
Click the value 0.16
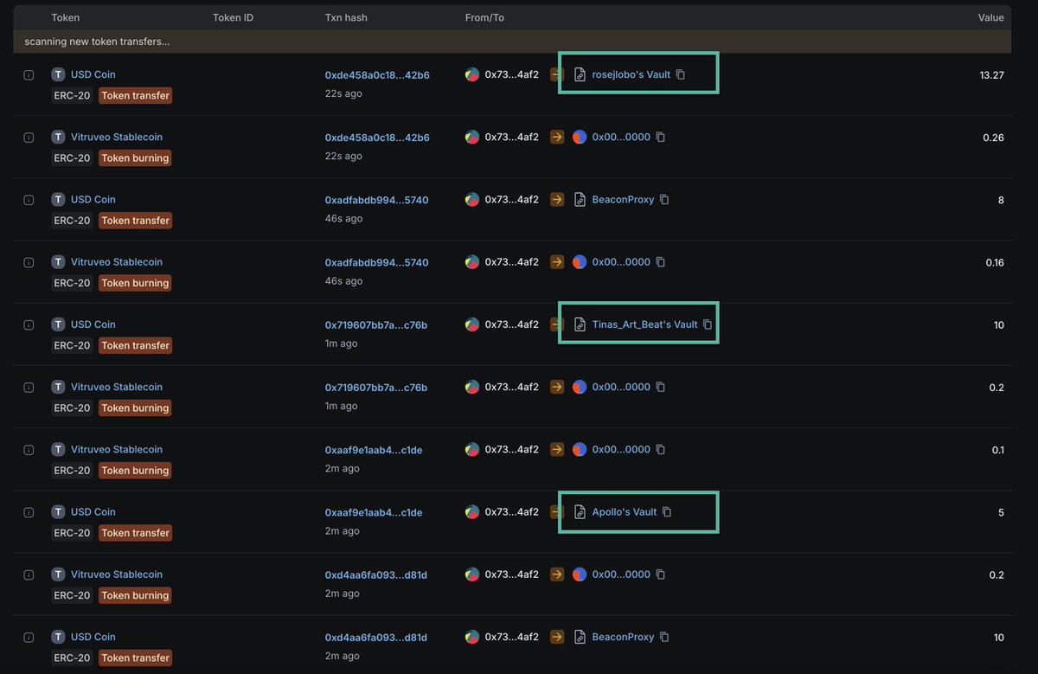pyautogui.click(x=995, y=262)
